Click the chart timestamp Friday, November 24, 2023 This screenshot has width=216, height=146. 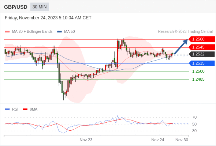click(x=48, y=18)
